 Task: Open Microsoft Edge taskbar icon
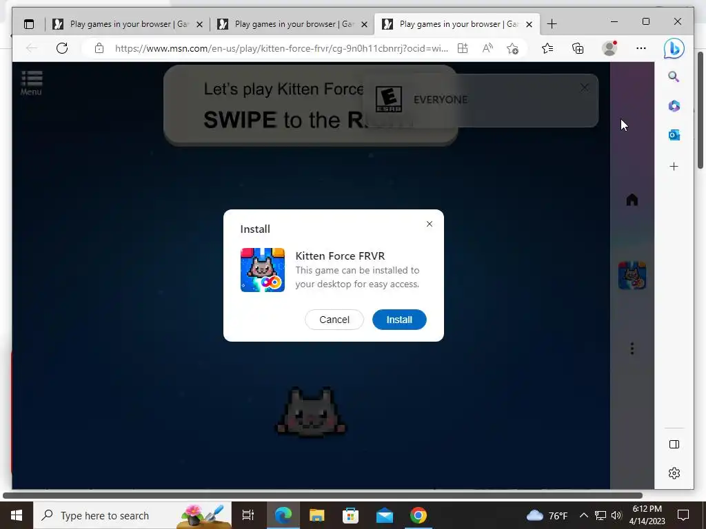pos(283,515)
